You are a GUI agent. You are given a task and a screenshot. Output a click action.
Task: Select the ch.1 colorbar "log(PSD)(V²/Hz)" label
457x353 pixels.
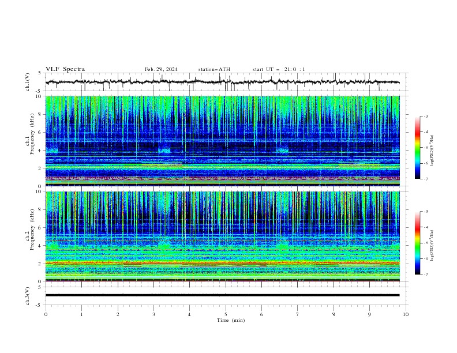click(x=432, y=151)
